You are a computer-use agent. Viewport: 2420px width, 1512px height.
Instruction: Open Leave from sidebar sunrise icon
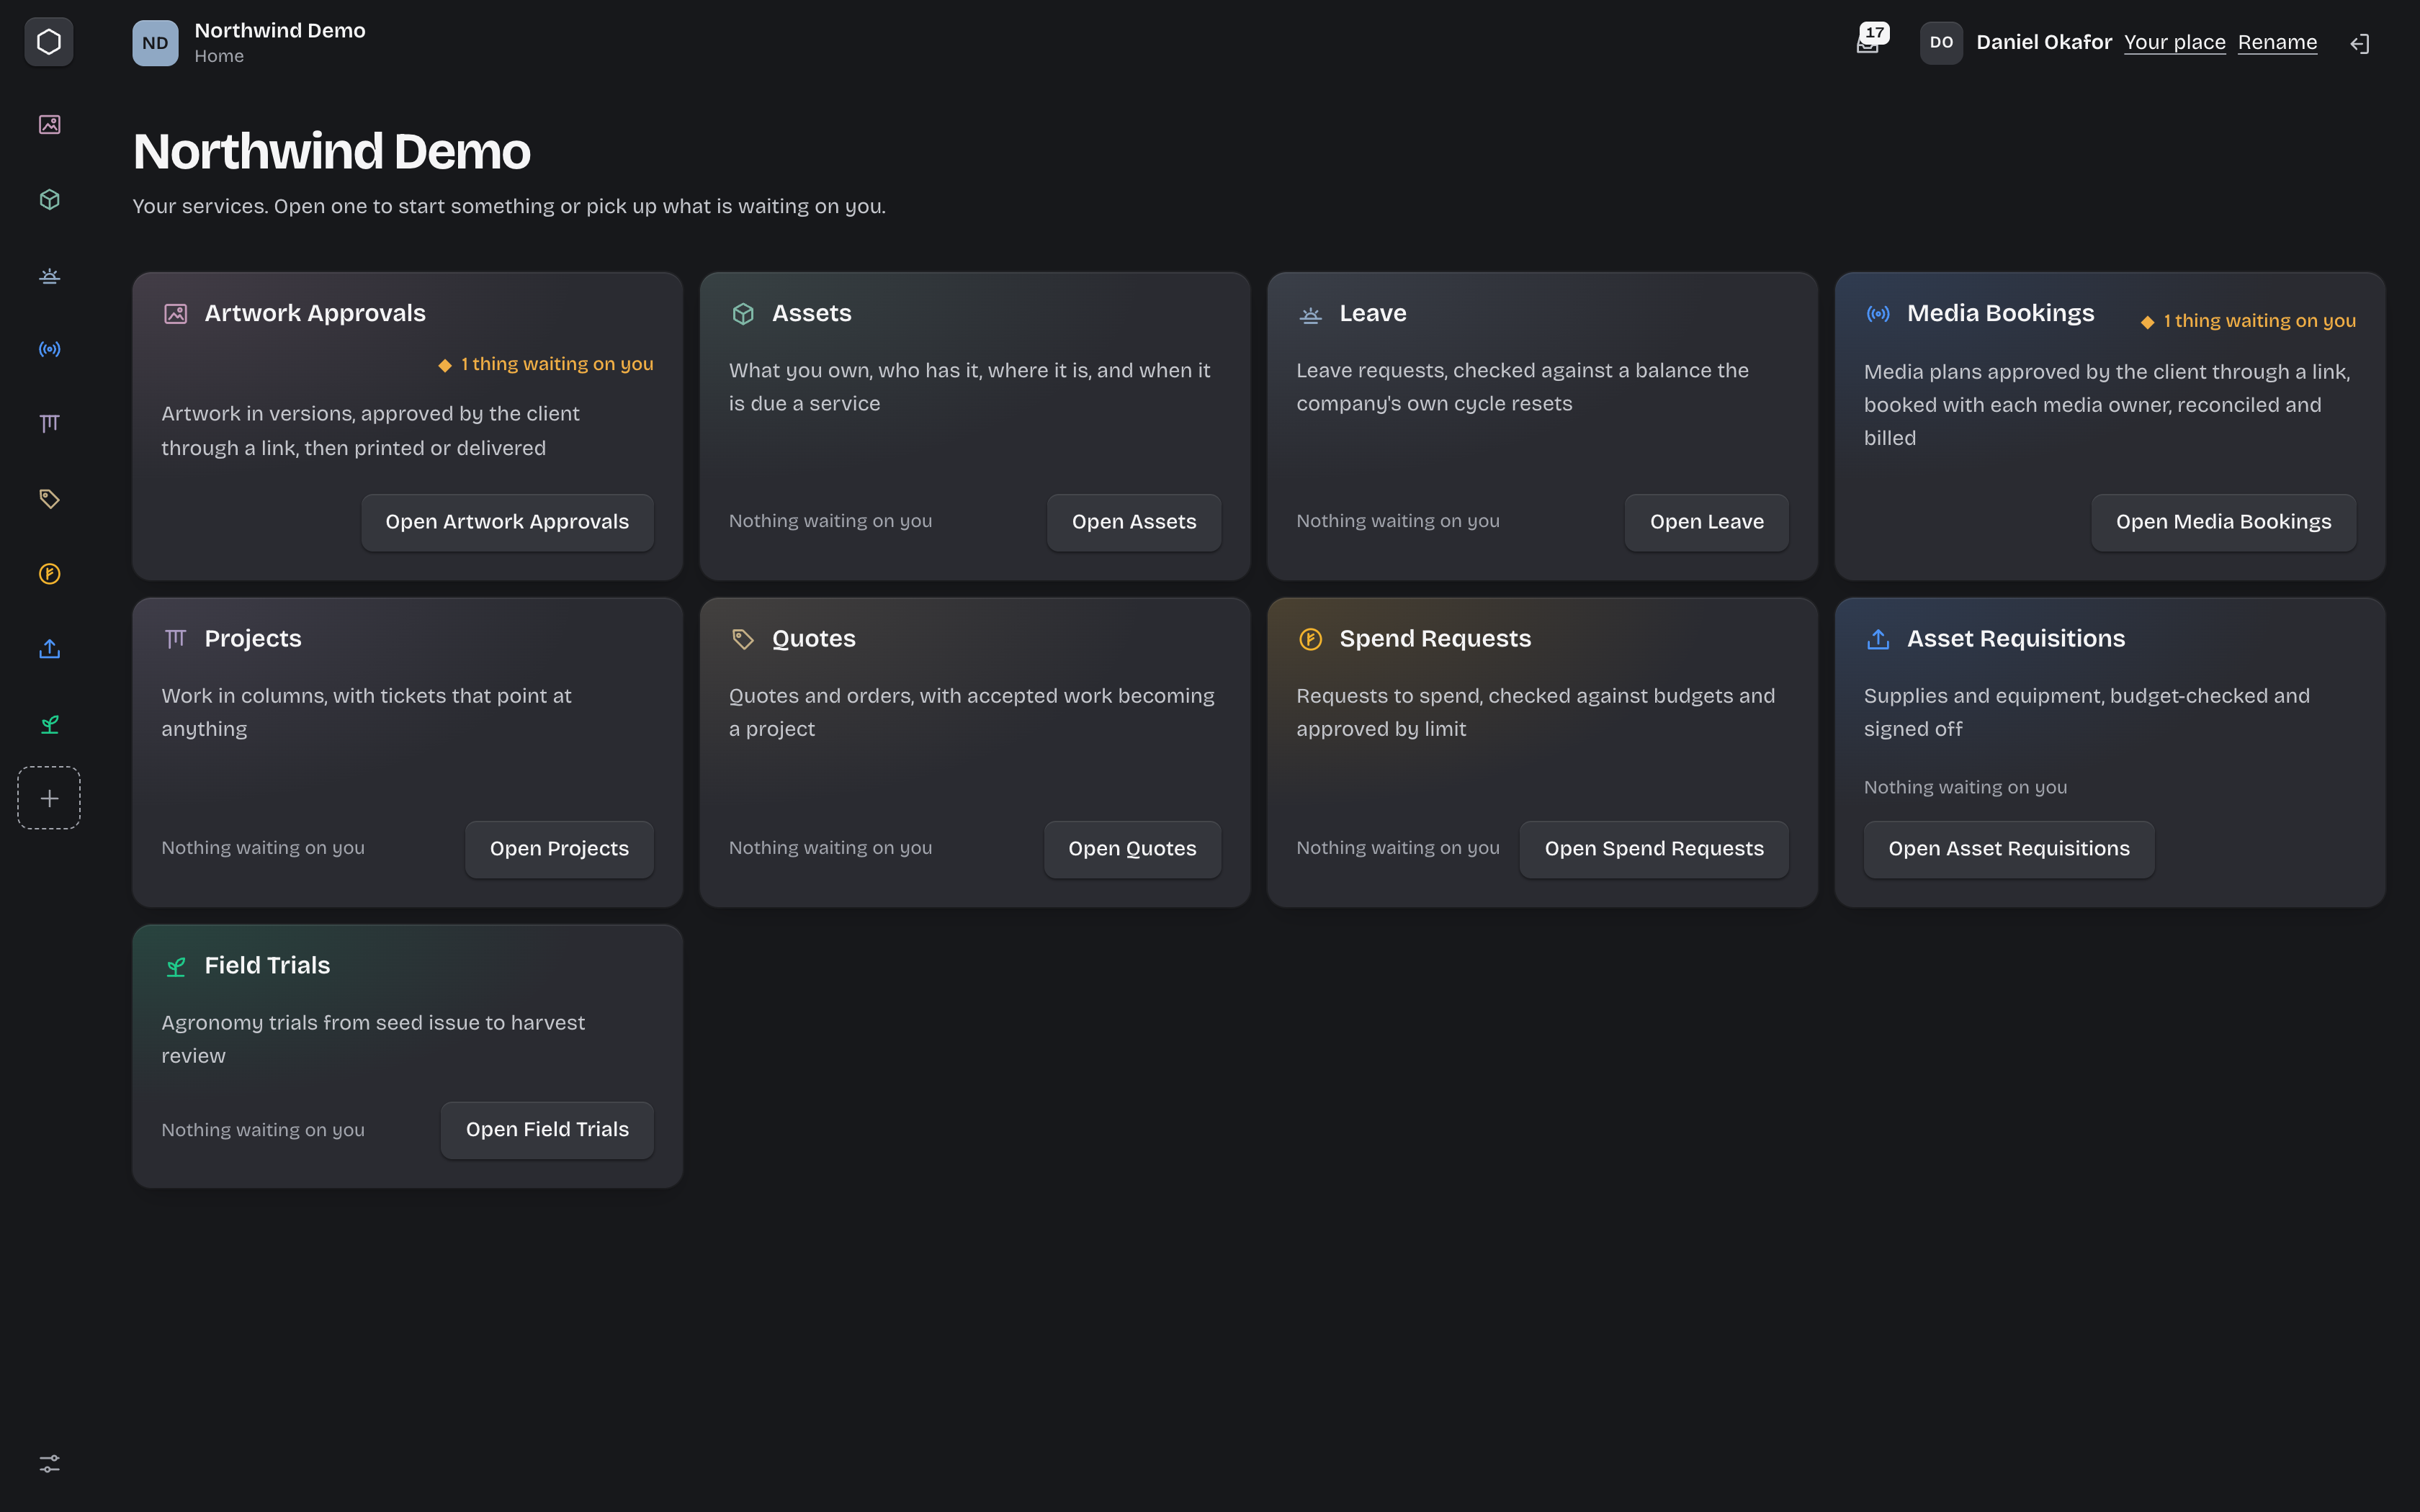tap(49, 275)
